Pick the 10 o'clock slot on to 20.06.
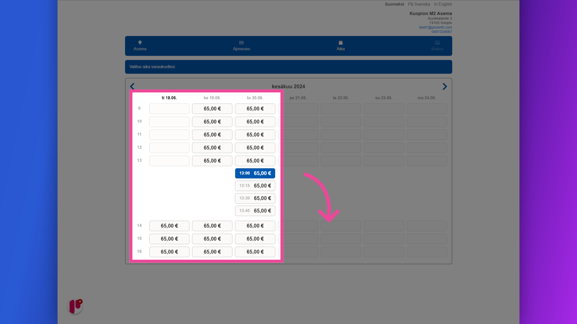The width and height of the screenshot is (577, 324). [x=255, y=122]
